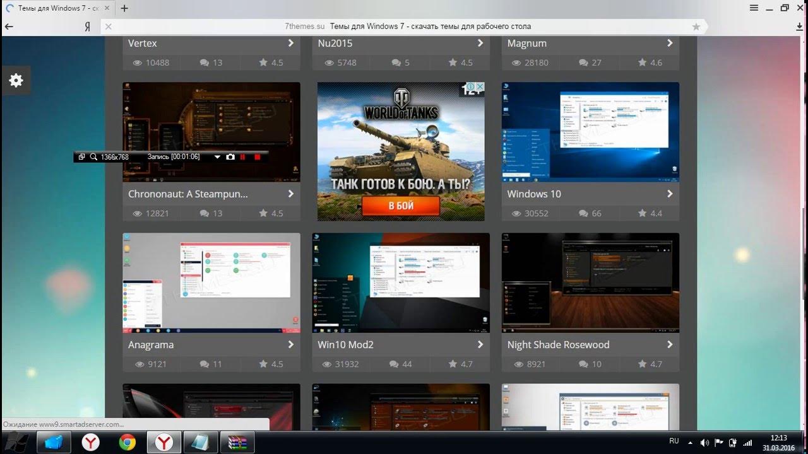Select the Темы для Windows 7 browser tab
This screenshot has width=808, height=454.
(57, 8)
